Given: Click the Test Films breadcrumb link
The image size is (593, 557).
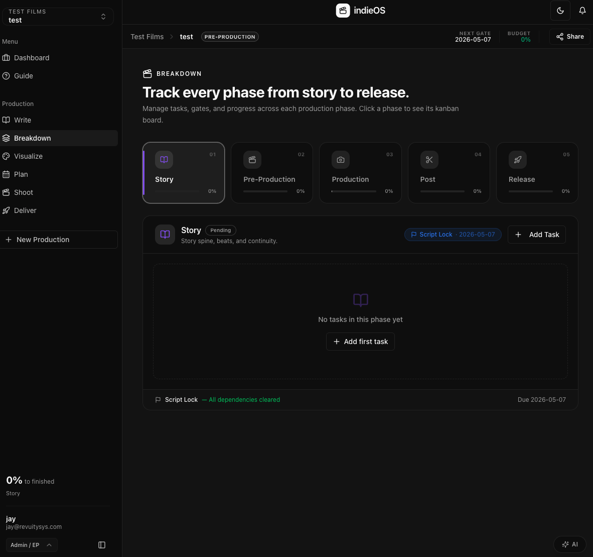Looking at the screenshot, I should click(x=147, y=37).
